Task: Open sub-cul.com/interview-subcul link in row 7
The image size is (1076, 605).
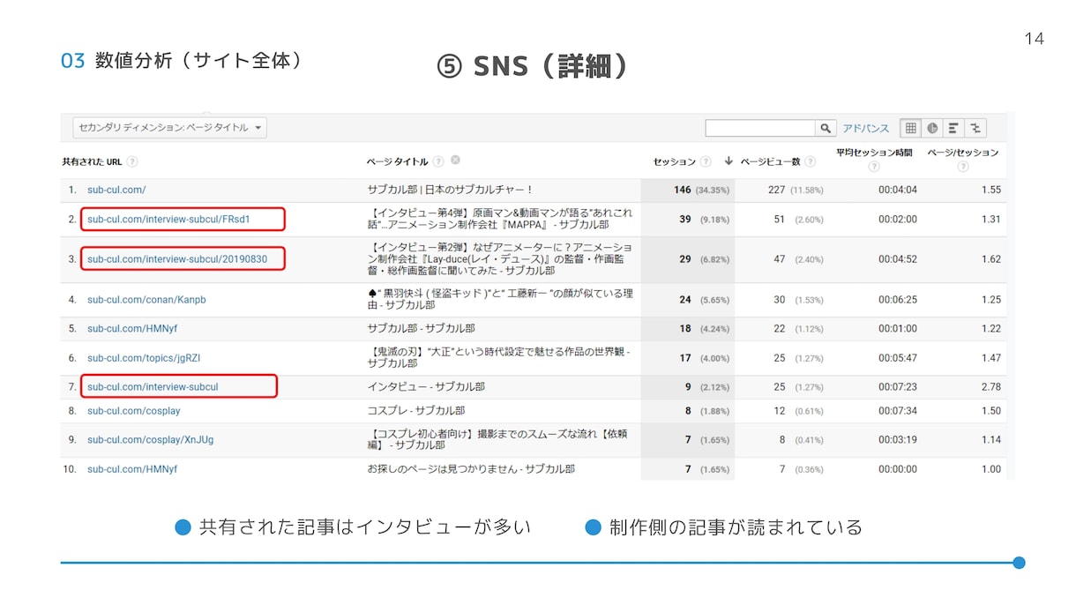Action: 153,387
